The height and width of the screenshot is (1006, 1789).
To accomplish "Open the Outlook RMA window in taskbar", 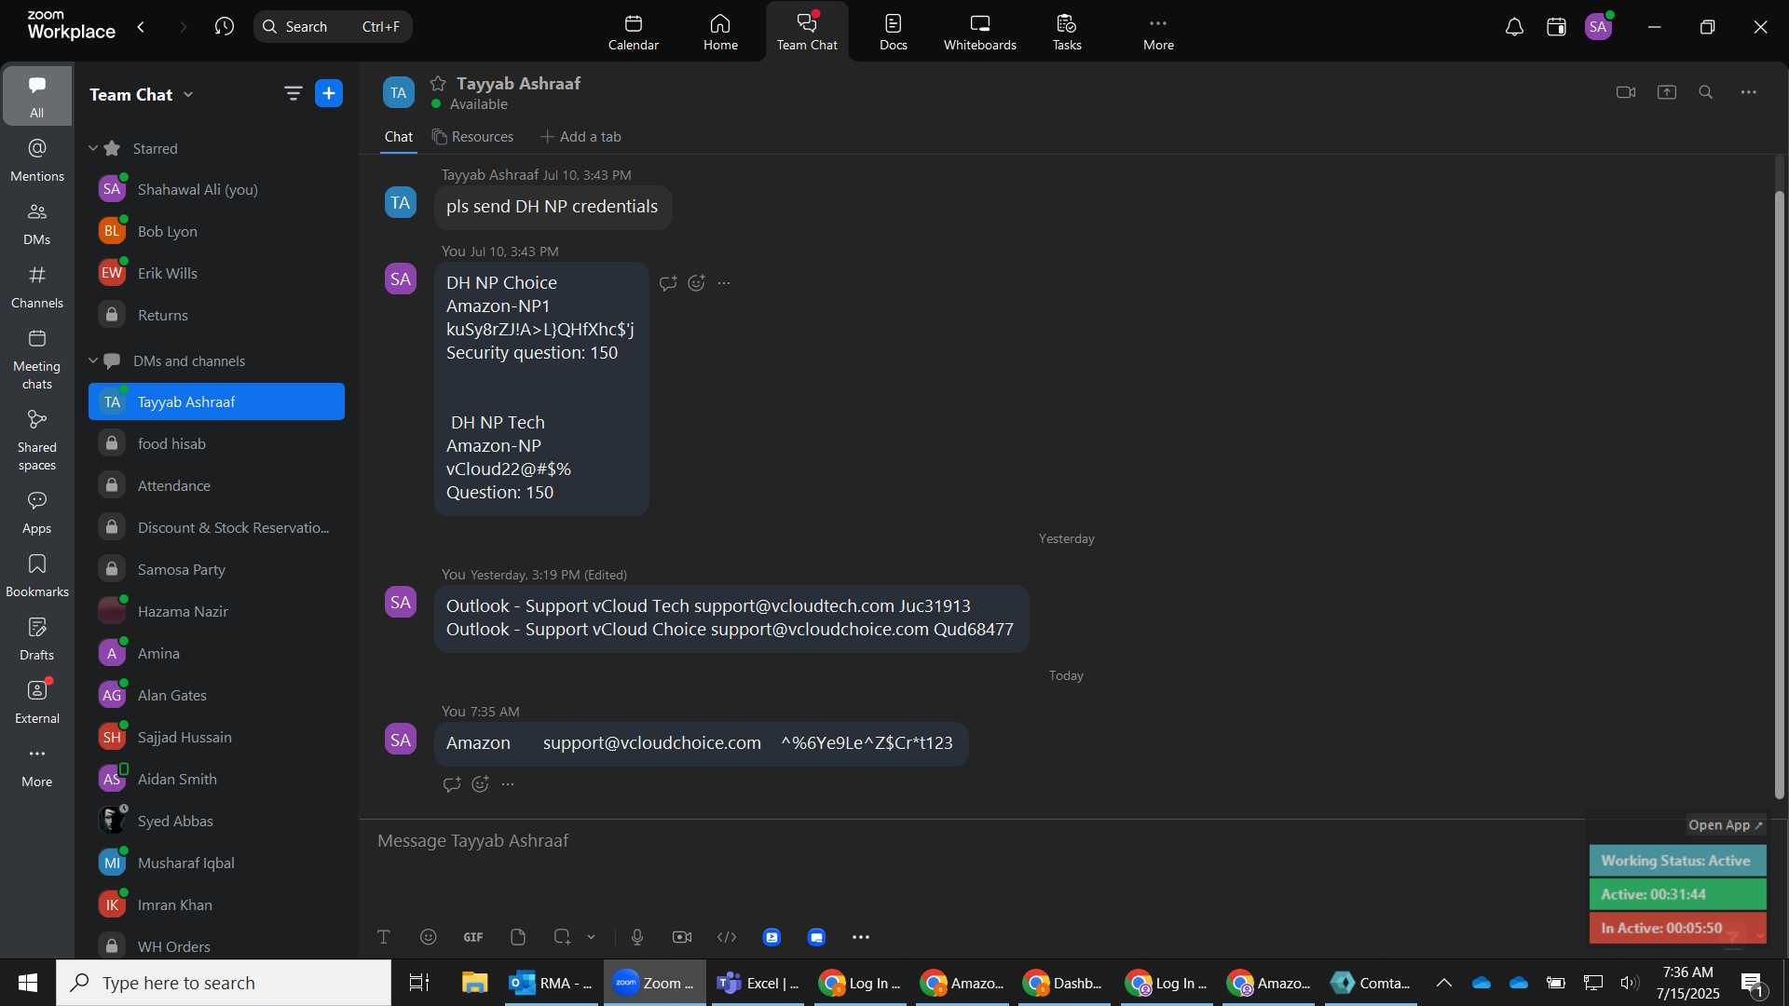I will click(x=553, y=983).
